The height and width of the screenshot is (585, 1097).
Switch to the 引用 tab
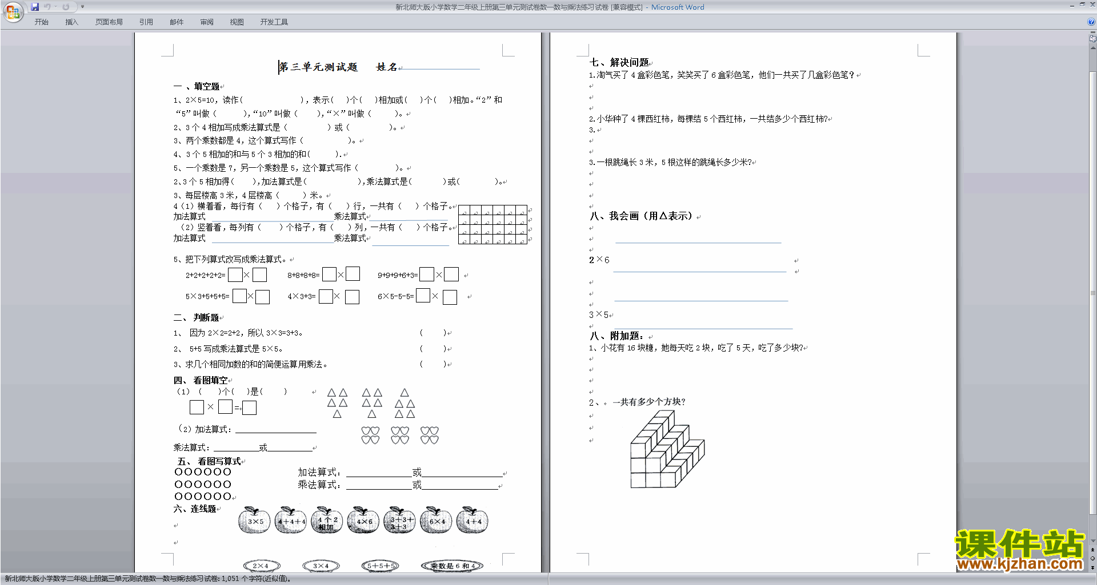pos(146,22)
